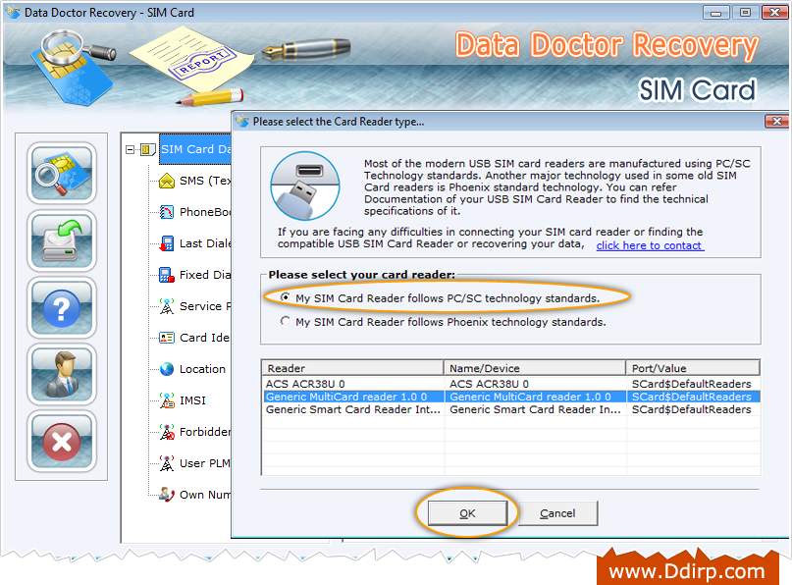Click SCard$DefaultReaders in the Generic Smart Card row
The height and width of the screenshot is (585, 792).
coord(692,409)
